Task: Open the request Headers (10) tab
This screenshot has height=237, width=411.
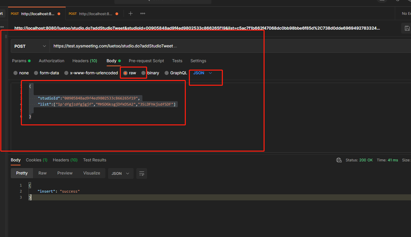Action: pos(85,61)
